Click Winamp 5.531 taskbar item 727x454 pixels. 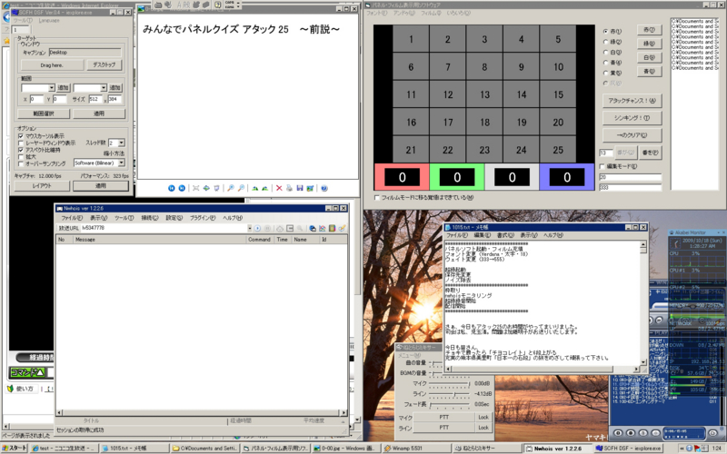[415, 449]
